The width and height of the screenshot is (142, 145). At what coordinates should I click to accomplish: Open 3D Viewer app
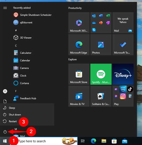[x=22, y=38]
